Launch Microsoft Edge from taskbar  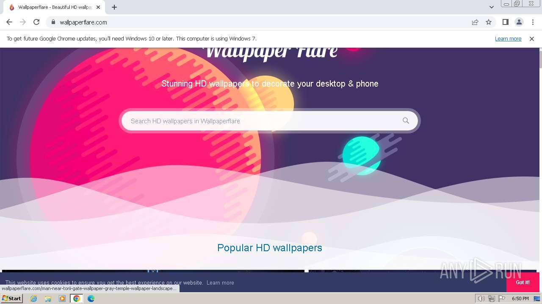pos(91,299)
